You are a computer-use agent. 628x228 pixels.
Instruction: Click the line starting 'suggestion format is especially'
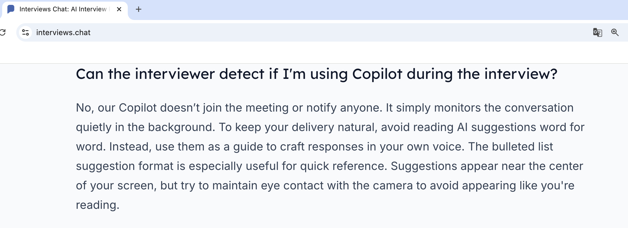(x=329, y=166)
